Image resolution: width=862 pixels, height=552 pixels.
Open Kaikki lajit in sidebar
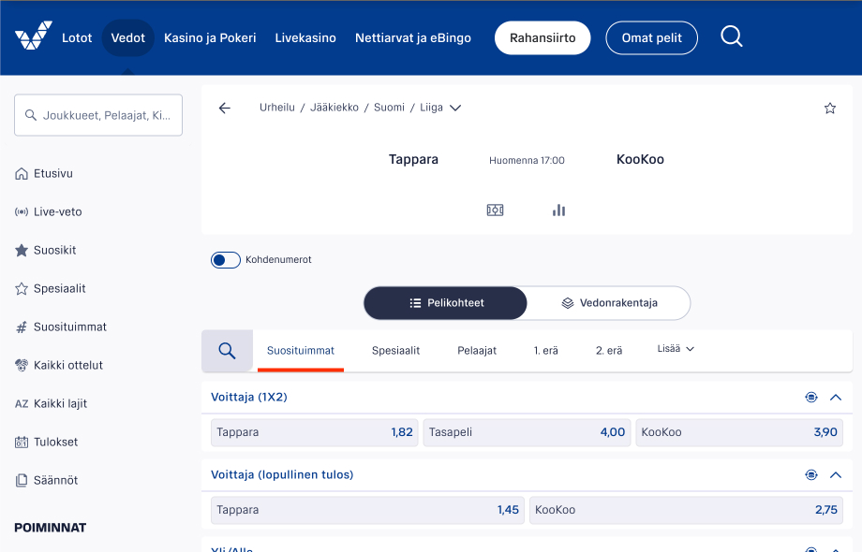click(51, 404)
